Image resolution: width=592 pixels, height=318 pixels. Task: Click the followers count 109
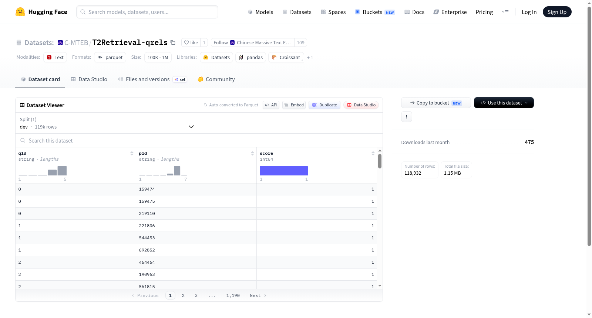(x=300, y=42)
